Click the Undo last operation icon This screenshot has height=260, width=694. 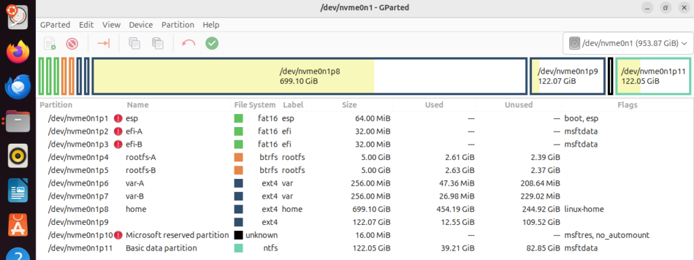189,43
